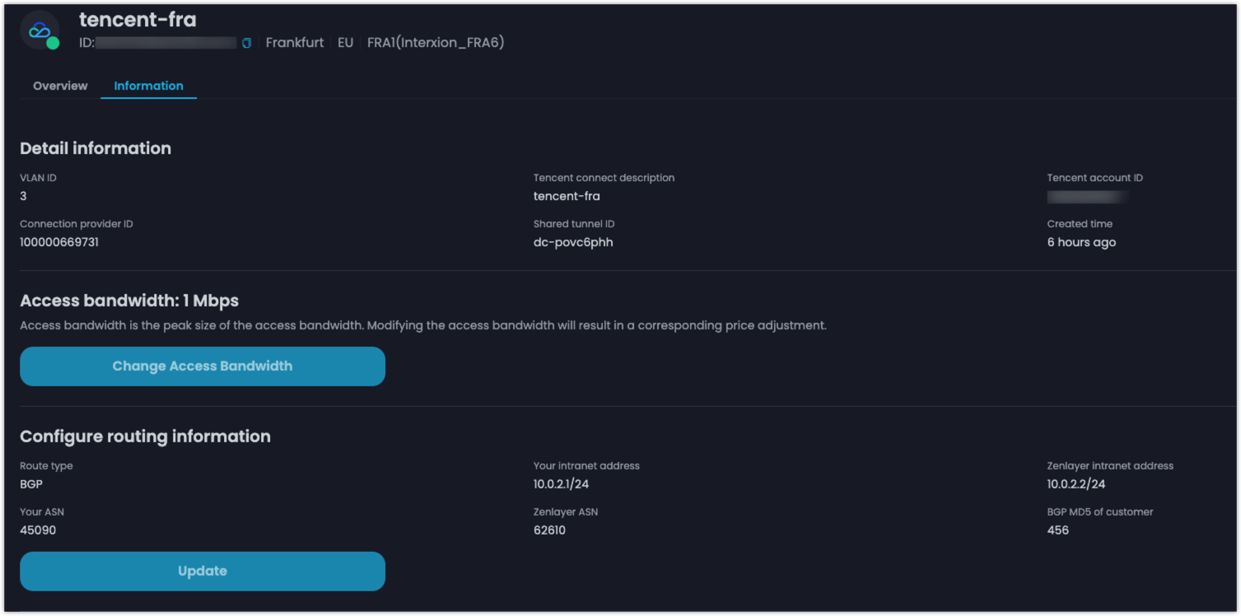Click the Change Access Bandwidth button
This screenshot has width=1241, height=616.
(x=203, y=366)
